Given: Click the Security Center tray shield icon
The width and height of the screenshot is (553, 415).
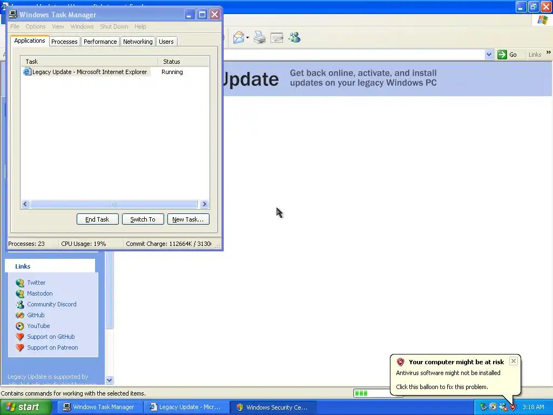Looking at the screenshot, I should pos(513,407).
